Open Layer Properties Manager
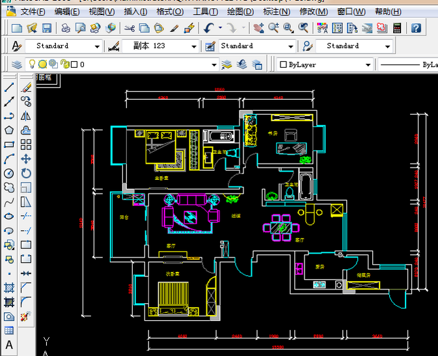This screenshot has height=356, width=438. tap(16, 65)
